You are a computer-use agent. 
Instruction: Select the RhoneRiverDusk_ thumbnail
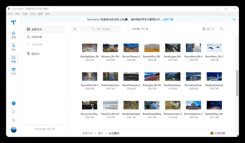click(194, 76)
